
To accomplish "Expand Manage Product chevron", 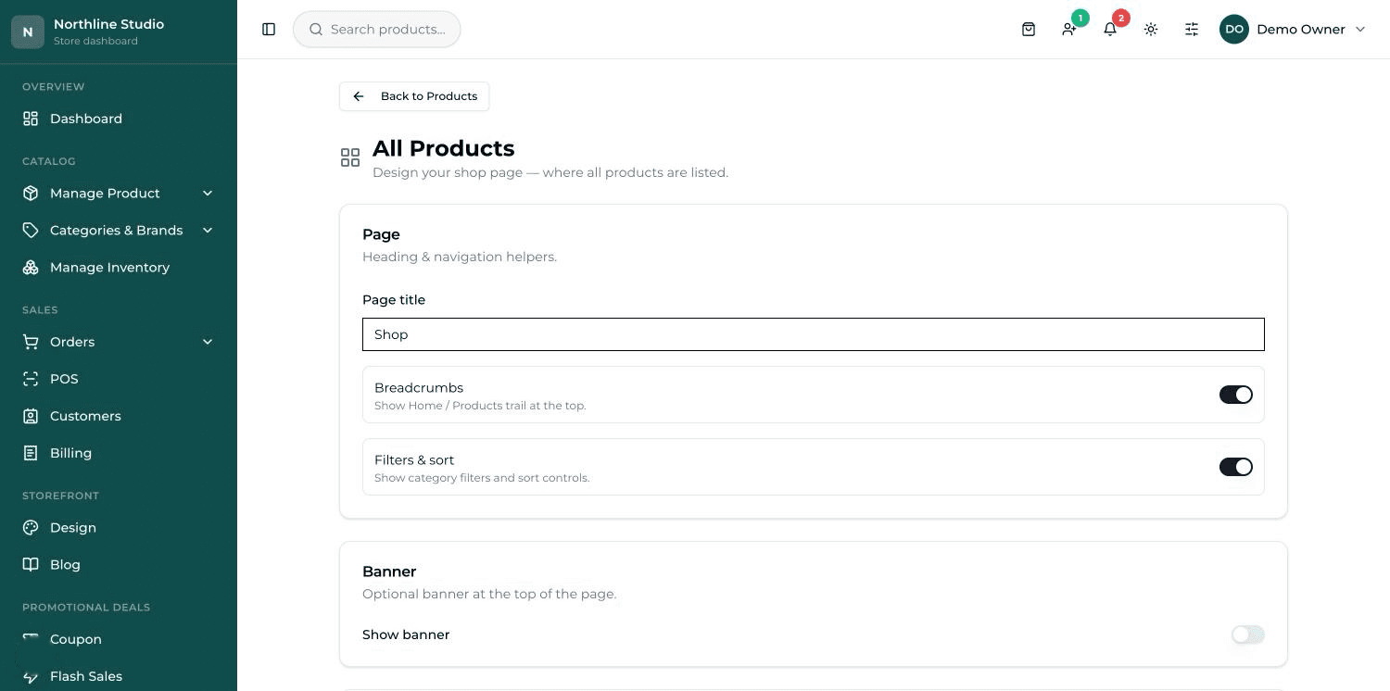I will click(x=208, y=193).
